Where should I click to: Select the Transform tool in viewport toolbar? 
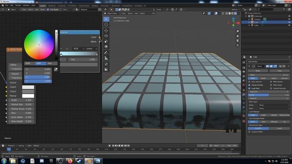click(106, 46)
